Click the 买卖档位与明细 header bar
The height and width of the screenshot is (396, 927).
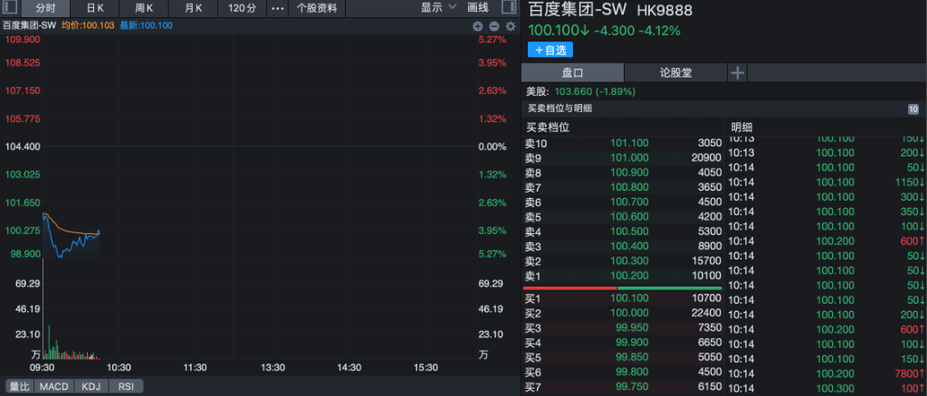[x=722, y=108]
